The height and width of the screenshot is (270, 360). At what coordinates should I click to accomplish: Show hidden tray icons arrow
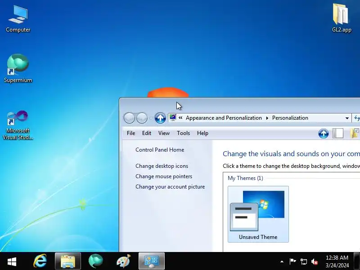tap(282, 261)
